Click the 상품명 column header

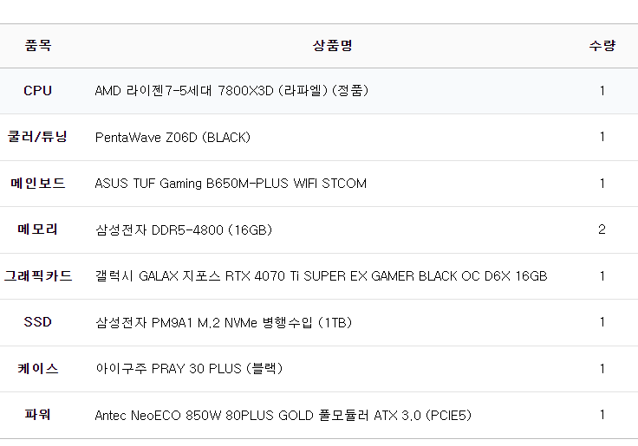[332, 46]
